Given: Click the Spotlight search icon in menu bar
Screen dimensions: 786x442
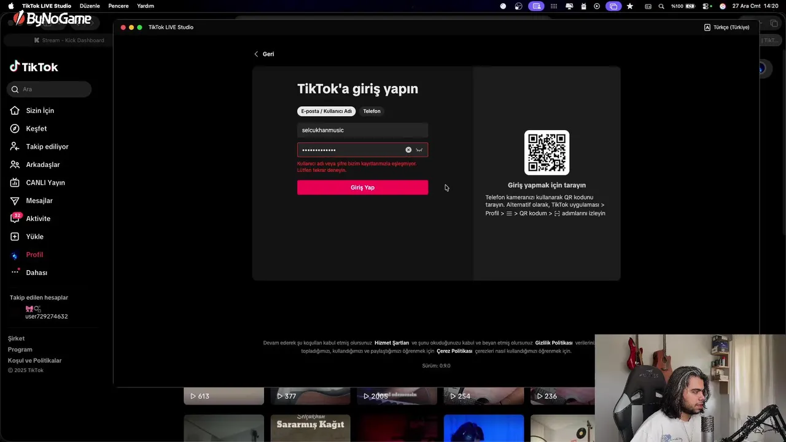Looking at the screenshot, I should (x=661, y=6).
